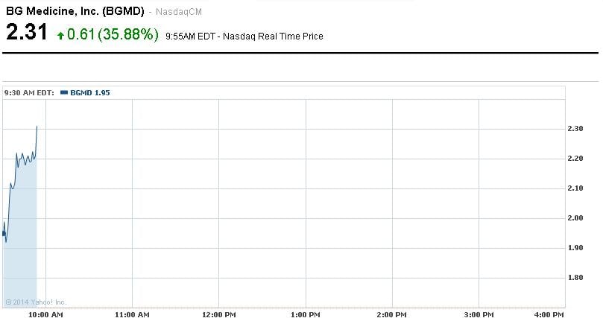Click the 0.61 (35.88%) change value
This screenshot has height=318, width=603.
pos(113,34)
